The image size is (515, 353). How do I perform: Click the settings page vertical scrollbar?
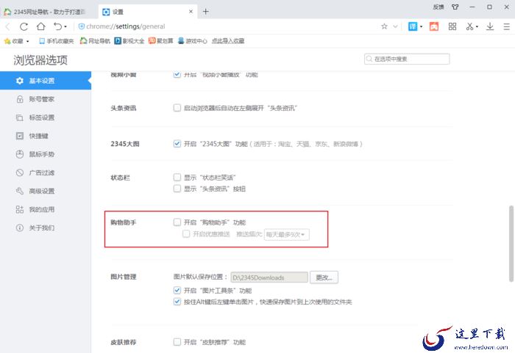[511, 244]
